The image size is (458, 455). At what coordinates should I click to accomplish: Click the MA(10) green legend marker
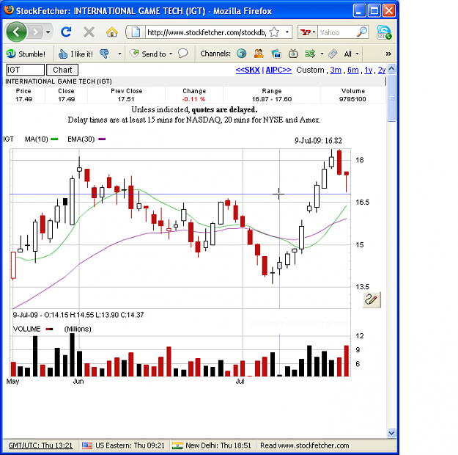coord(55,139)
